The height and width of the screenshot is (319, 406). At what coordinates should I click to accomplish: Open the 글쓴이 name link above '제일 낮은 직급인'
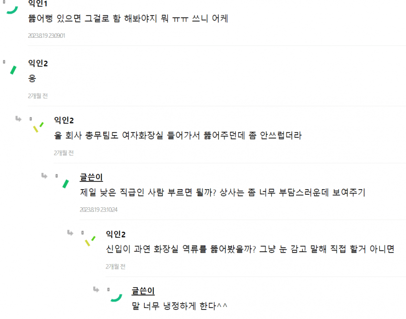pyautogui.click(x=91, y=177)
